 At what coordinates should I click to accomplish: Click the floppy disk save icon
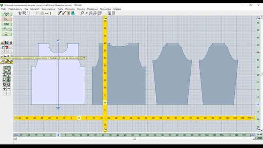click(7, 43)
